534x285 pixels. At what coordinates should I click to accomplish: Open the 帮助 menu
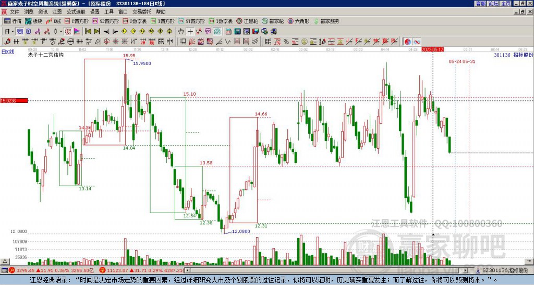(x=161, y=12)
